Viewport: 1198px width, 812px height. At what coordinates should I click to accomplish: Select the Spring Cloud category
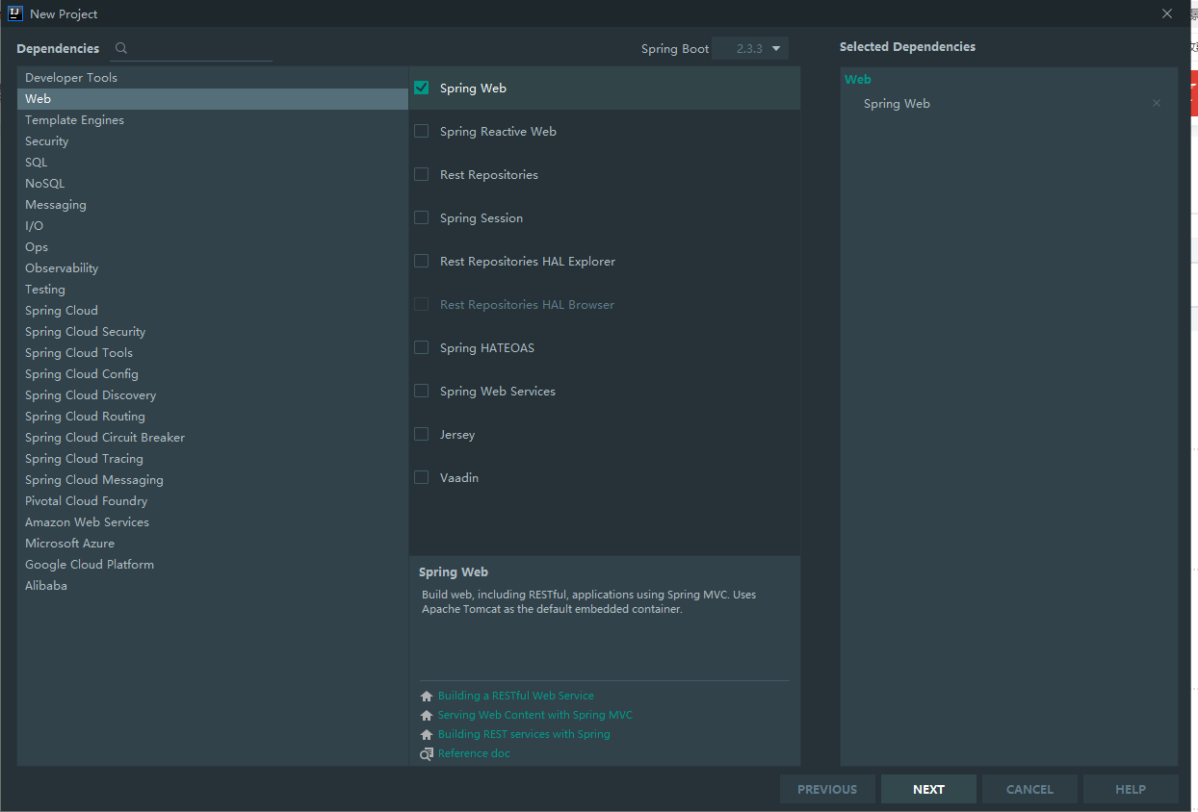(x=213, y=311)
